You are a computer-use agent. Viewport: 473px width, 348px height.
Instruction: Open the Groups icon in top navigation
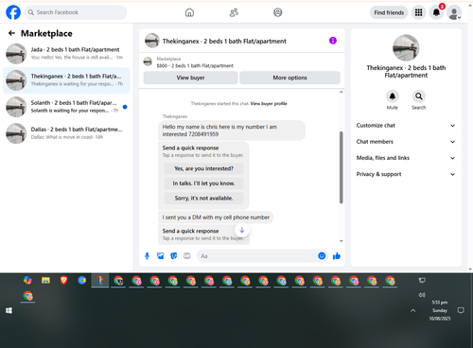click(x=277, y=12)
